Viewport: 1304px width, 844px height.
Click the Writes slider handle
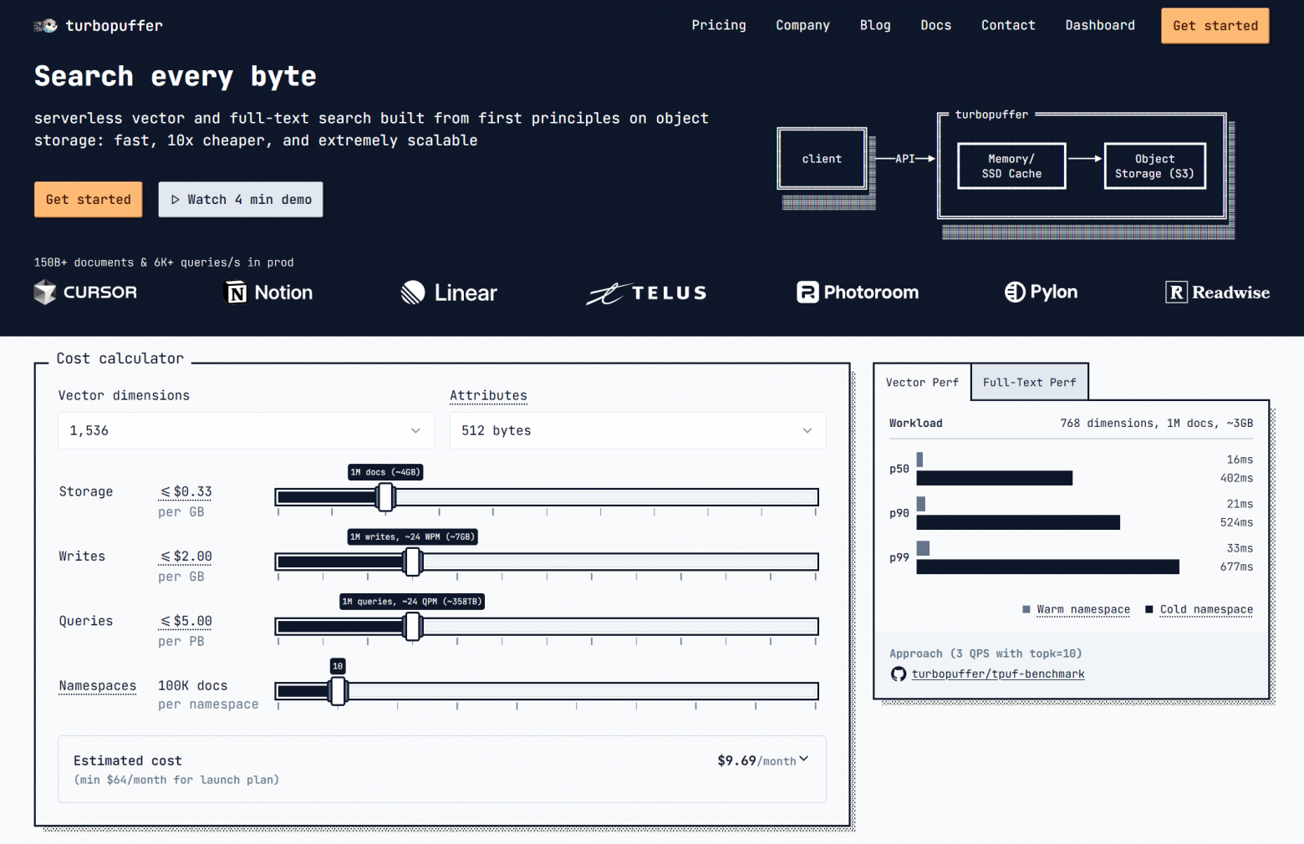[412, 562]
